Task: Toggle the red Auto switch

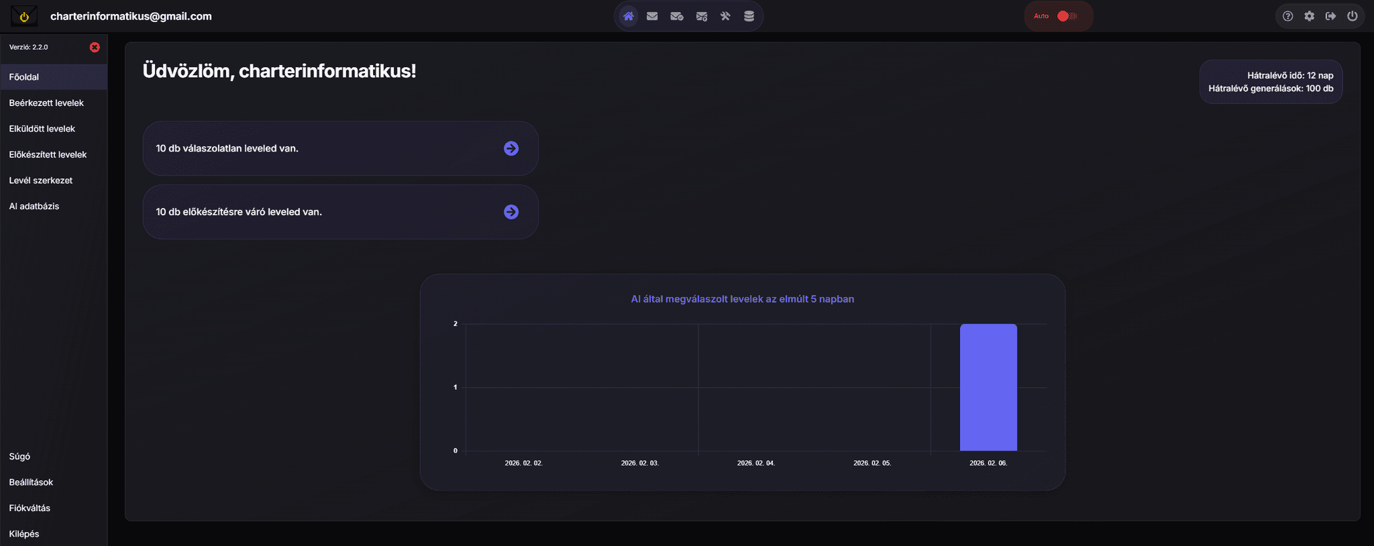Action: point(1066,16)
